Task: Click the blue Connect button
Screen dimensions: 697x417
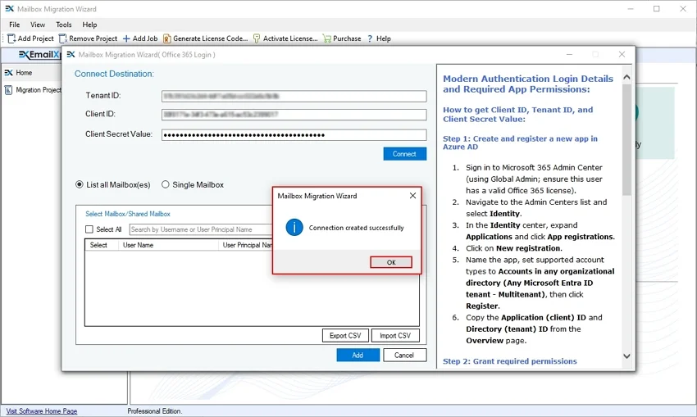Action: coord(404,154)
